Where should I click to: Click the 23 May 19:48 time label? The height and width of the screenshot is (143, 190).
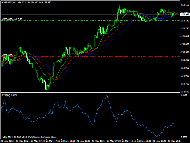pos(160,141)
